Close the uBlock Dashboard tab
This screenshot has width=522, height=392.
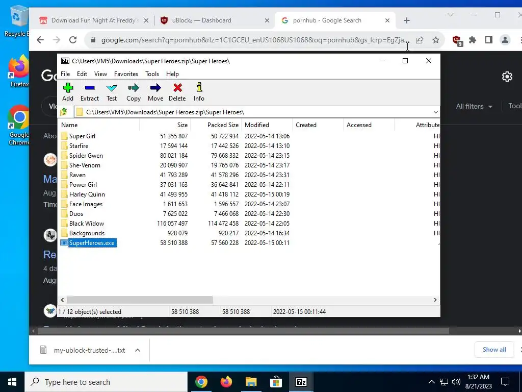(267, 20)
